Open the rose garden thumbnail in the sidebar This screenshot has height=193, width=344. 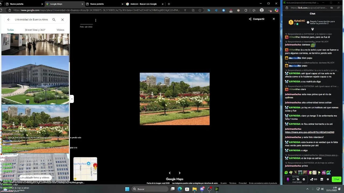click(35, 129)
